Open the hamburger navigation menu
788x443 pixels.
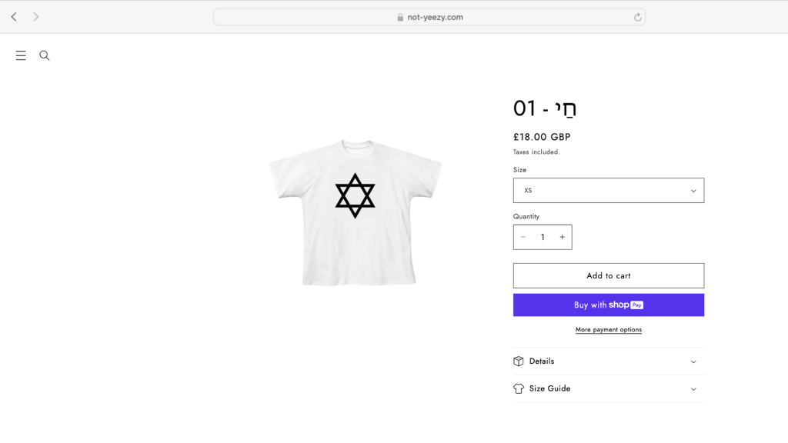pos(21,55)
